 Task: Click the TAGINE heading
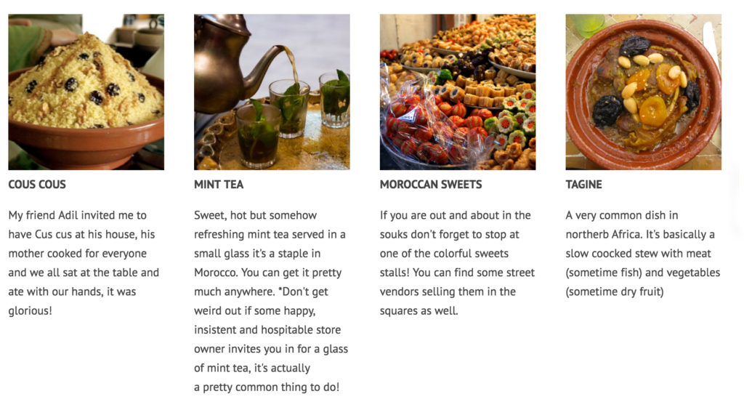583,185
